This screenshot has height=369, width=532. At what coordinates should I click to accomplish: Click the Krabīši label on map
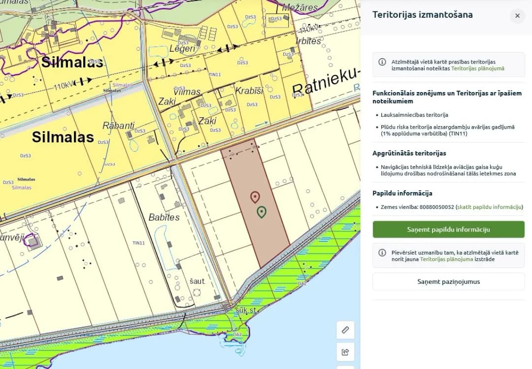coord(249,91)
